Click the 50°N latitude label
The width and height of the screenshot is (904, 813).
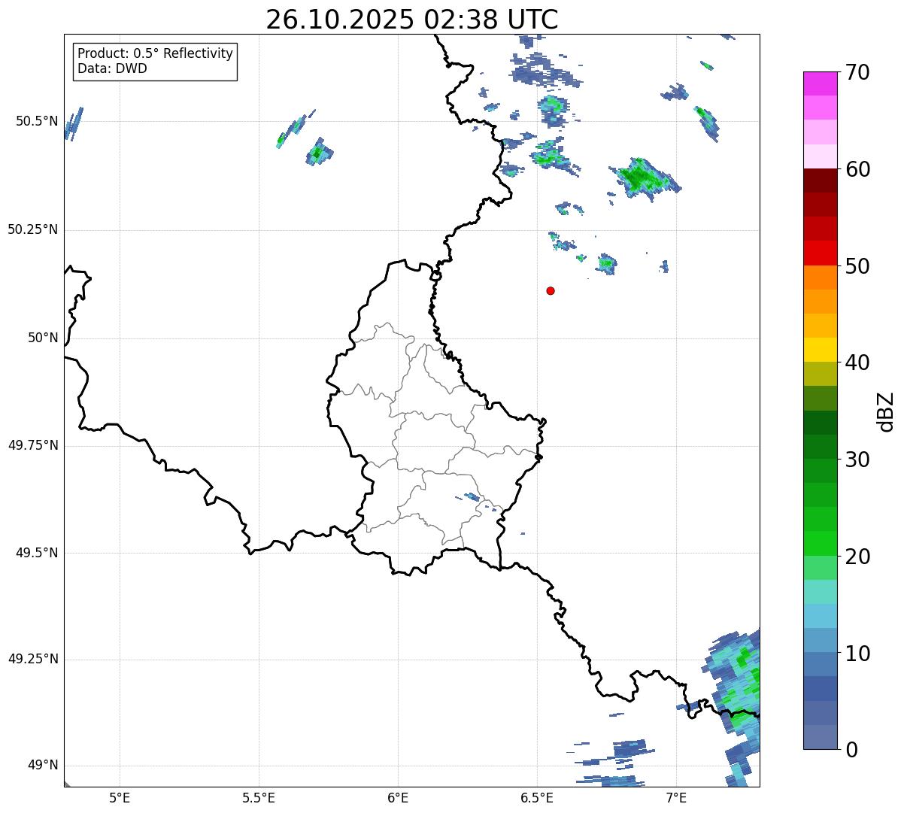(x=43, y=338)
